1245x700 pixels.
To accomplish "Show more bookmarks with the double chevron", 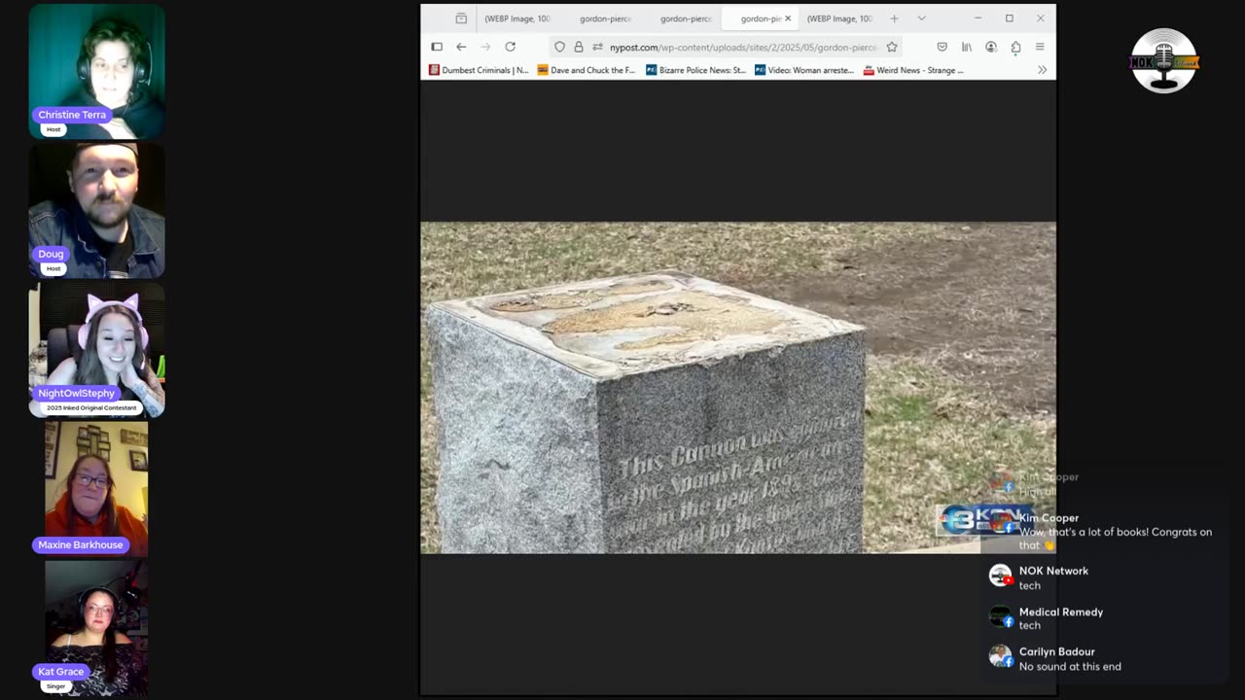I will 1042,70.
